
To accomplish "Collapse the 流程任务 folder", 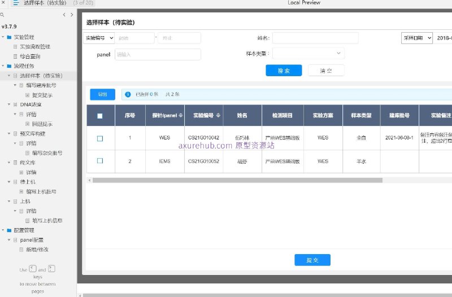I will pyautogui.click(x=3, y=65).
